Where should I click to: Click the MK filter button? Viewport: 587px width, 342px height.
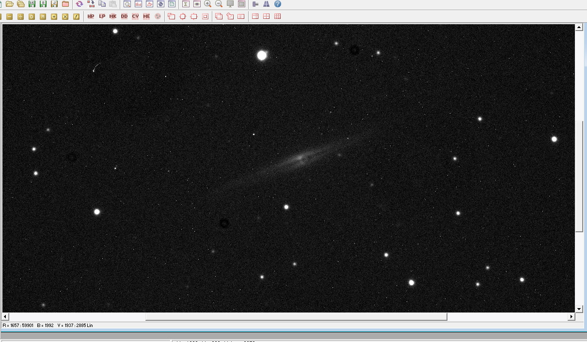point(113,16)
